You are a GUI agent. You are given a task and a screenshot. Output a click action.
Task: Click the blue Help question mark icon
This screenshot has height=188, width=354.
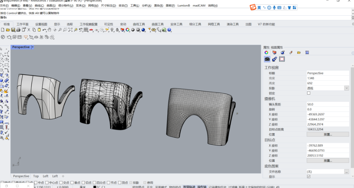(x=169, y=30)
